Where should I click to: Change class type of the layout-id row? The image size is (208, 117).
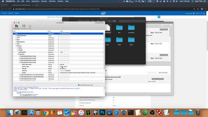tap(58, 71)
